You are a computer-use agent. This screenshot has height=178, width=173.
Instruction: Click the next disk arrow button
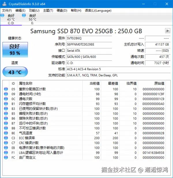pyautogui.click(x=168, y=31)
